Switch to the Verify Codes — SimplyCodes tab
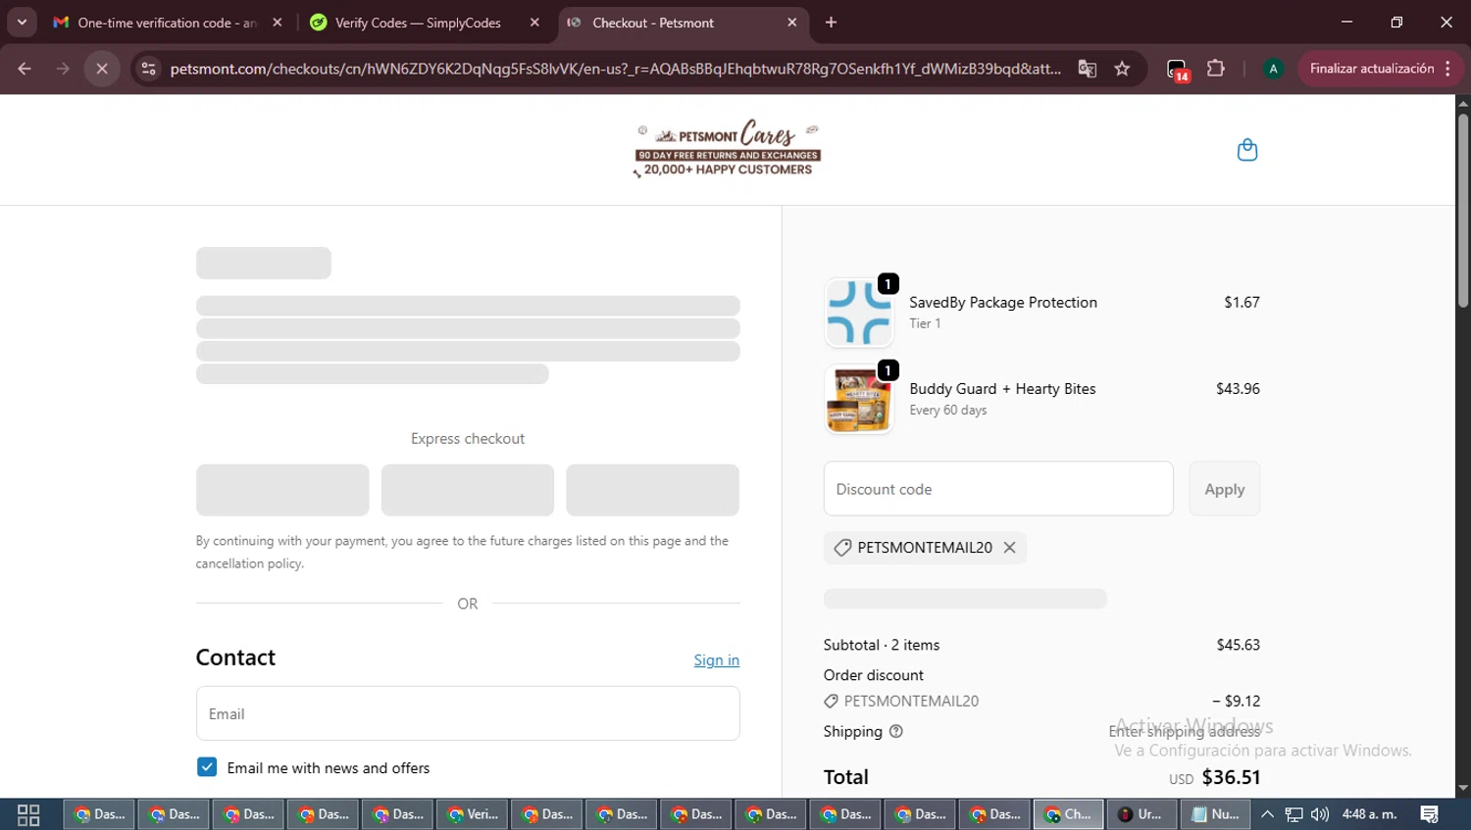 click(x=418, y=23)
